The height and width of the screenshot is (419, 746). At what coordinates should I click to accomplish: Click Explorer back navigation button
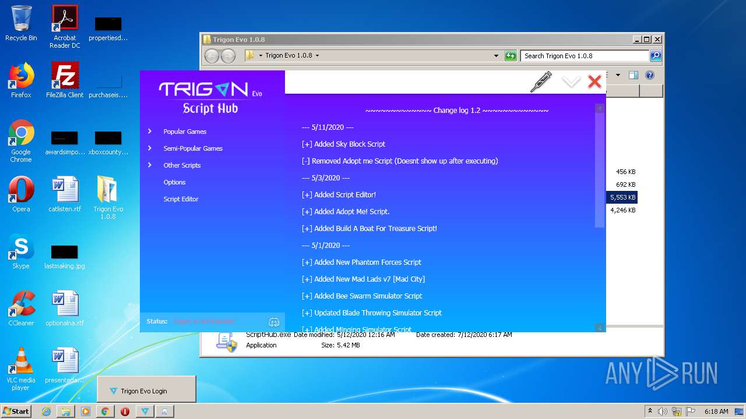click(212, 56)
